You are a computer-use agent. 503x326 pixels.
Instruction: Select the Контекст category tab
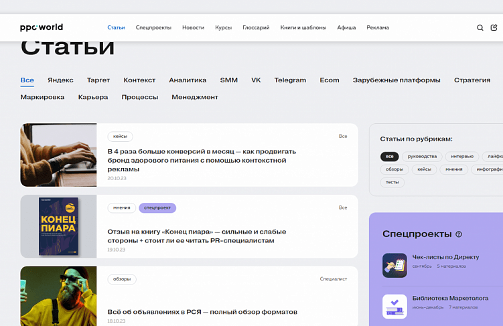(x=139, y=80)
